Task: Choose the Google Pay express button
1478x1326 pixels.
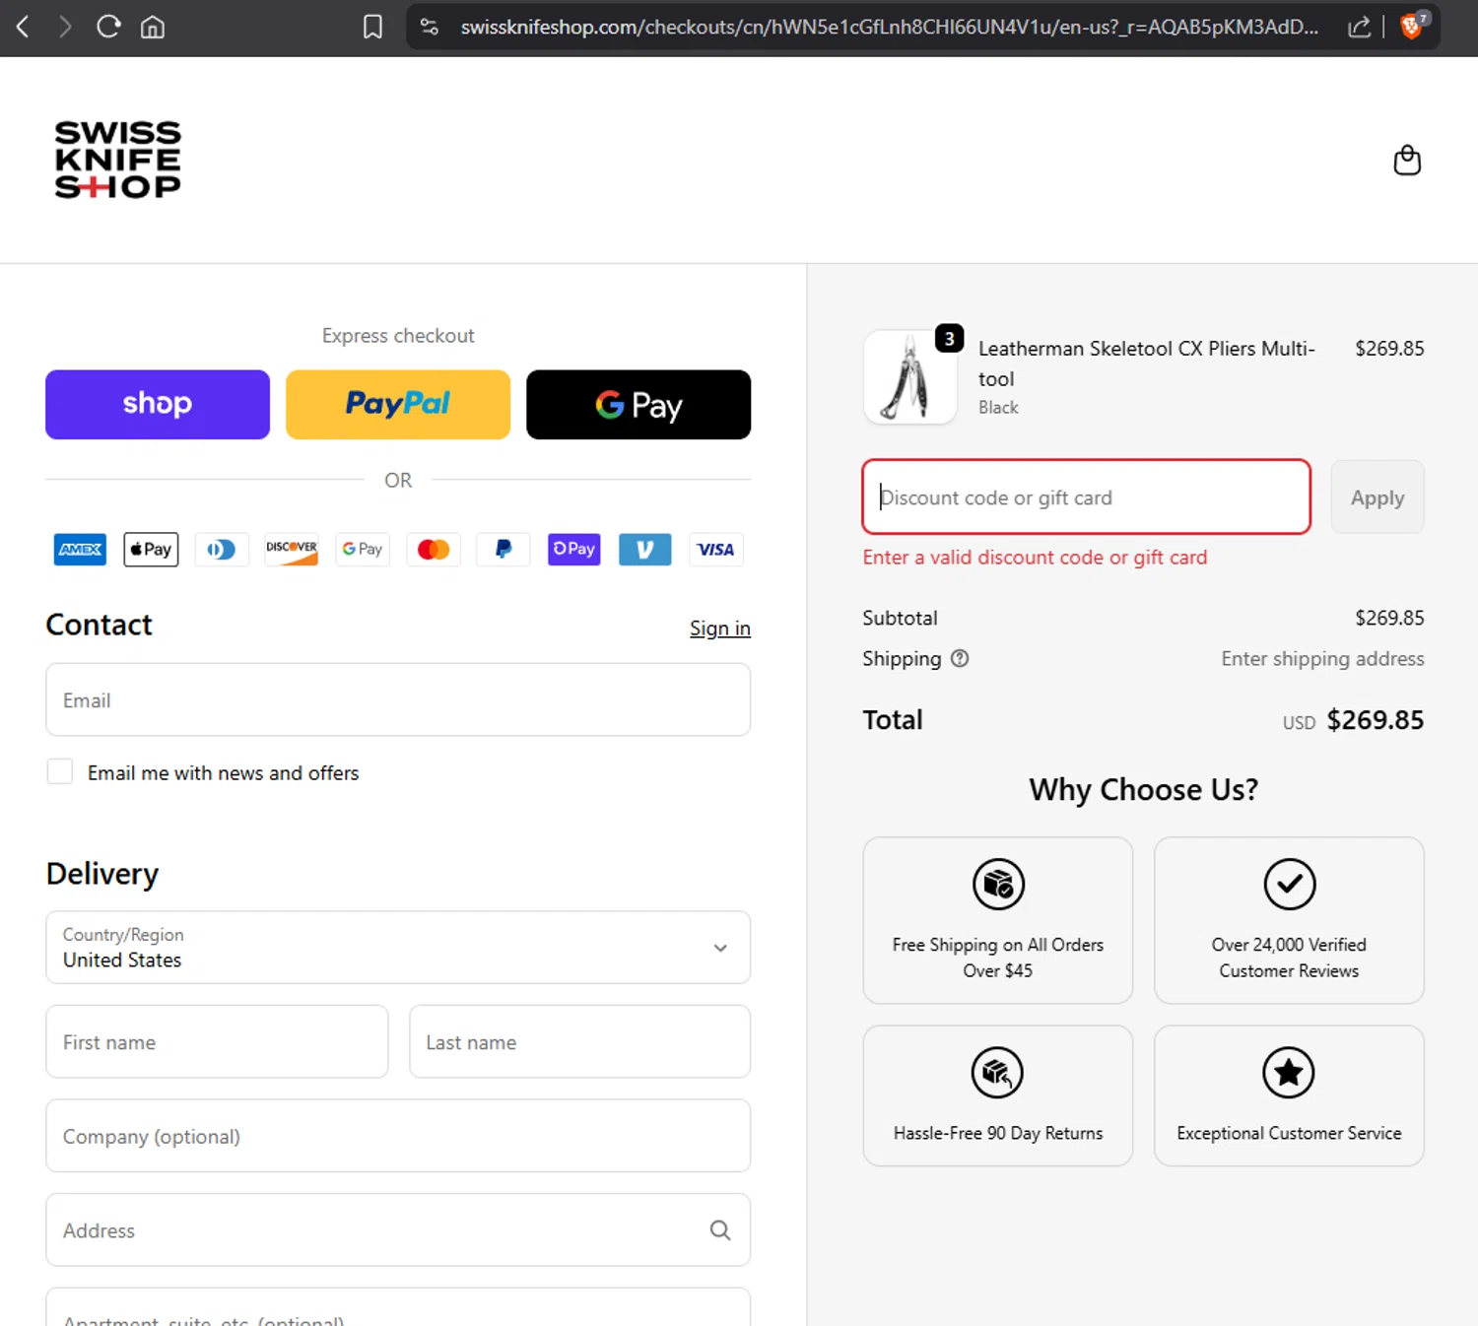Action: (x=638, y=404)
